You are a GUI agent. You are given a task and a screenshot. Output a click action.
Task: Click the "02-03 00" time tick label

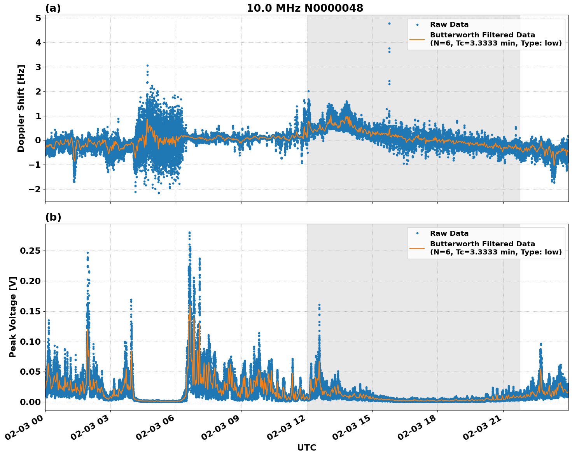click(24, 427)
